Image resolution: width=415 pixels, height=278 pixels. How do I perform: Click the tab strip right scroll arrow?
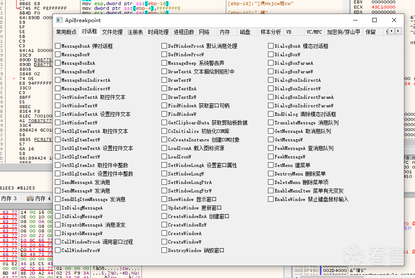(398, 31)
